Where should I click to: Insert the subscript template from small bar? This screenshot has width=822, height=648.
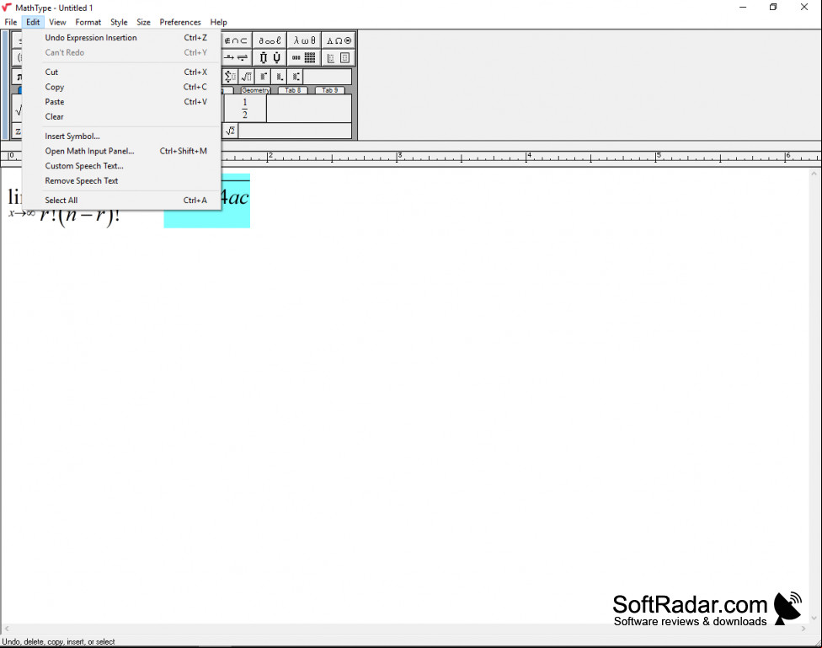click(280, 77)
